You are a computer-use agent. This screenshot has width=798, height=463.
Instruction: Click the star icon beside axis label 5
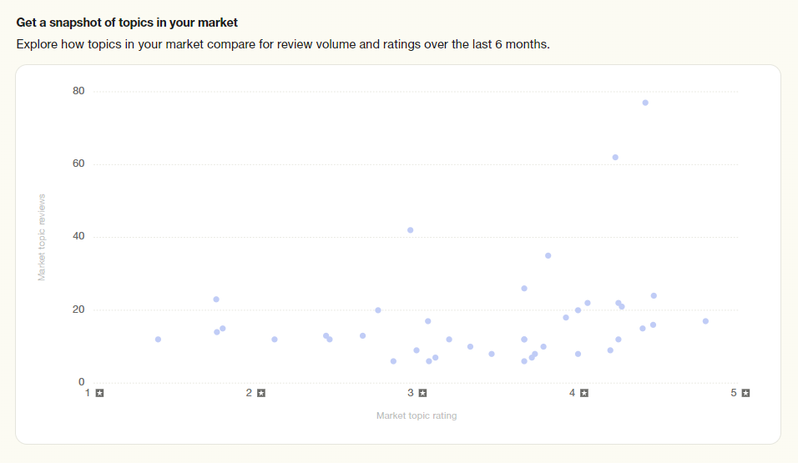(745, 393)
